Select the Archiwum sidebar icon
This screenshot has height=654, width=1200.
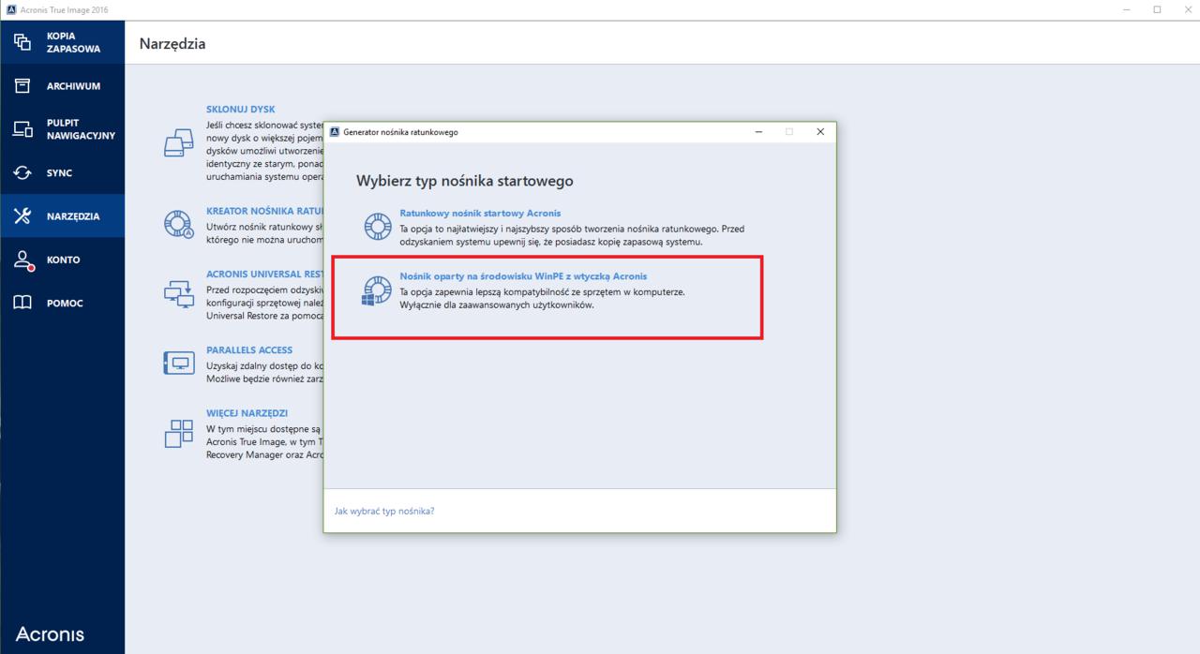tap(22, 86)
